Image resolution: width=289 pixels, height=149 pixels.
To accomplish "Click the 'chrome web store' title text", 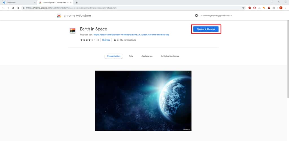I will [x=77, y=16].
